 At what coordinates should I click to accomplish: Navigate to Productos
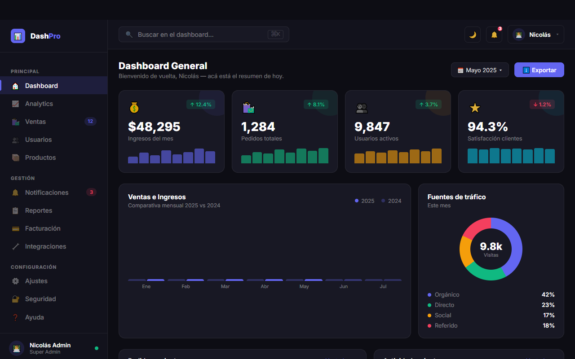click(53, 158)
